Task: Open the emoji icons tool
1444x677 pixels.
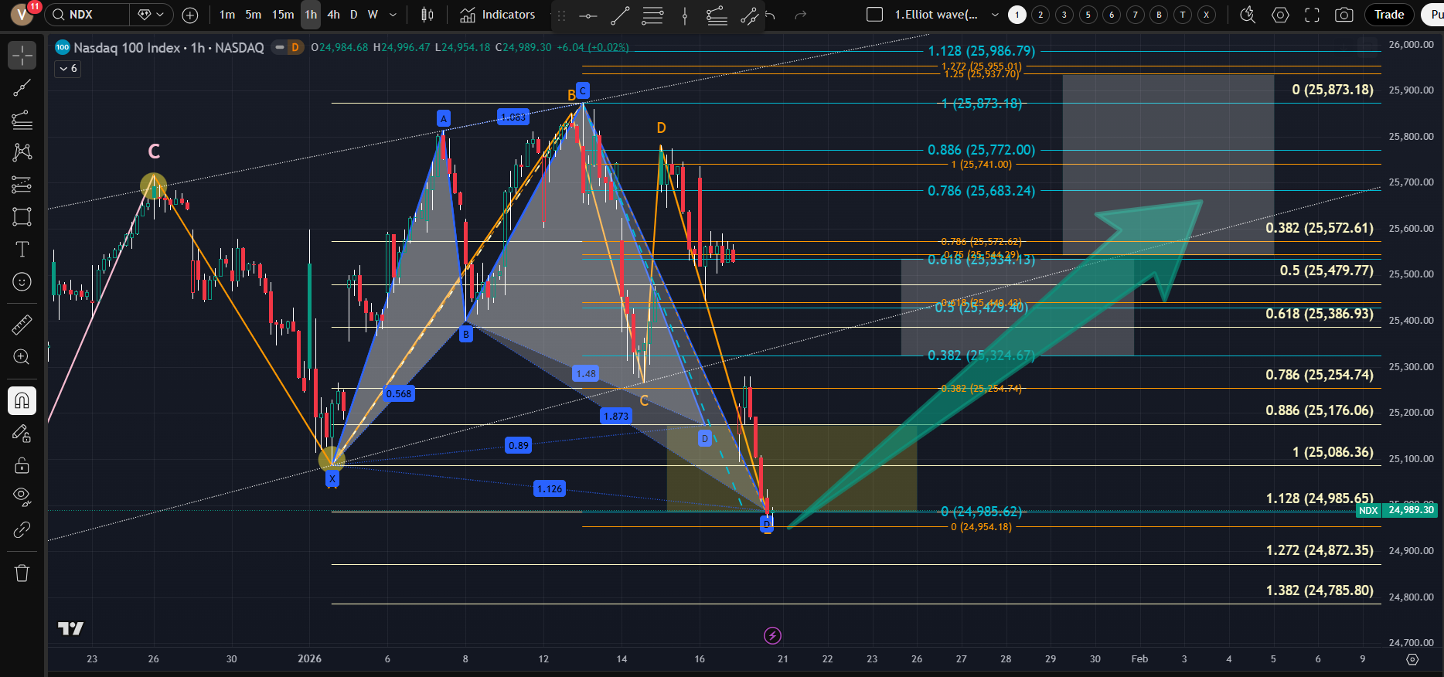Action: coord(22,282)
